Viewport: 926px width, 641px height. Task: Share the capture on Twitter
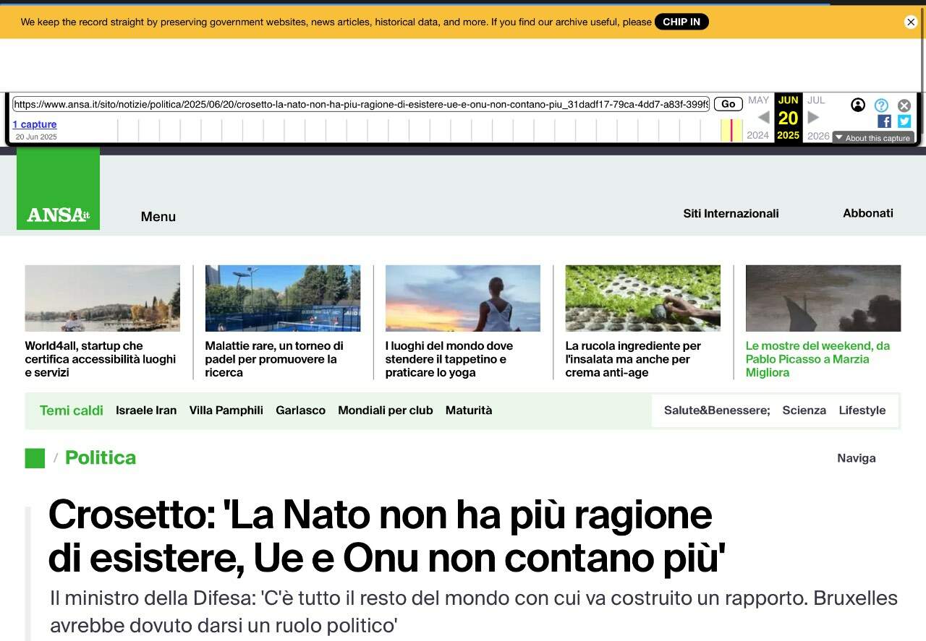tap(904, 121)
